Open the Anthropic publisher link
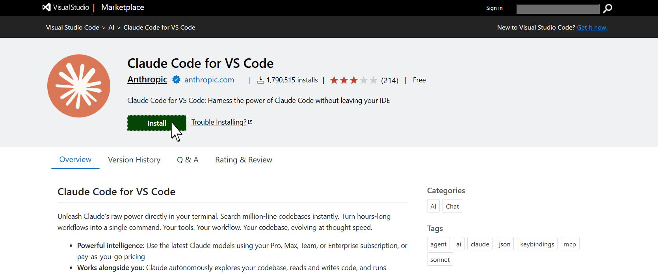 point(147,80)
